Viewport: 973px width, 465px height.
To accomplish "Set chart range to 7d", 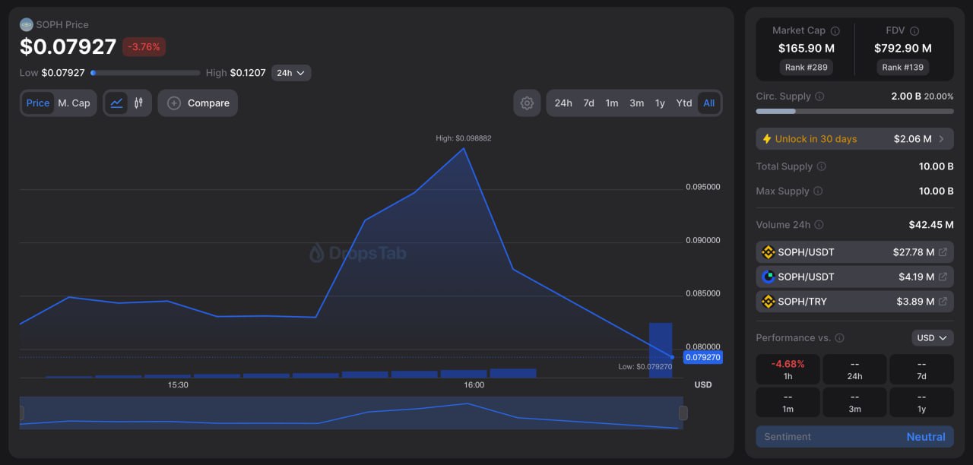I will (588, 103).
